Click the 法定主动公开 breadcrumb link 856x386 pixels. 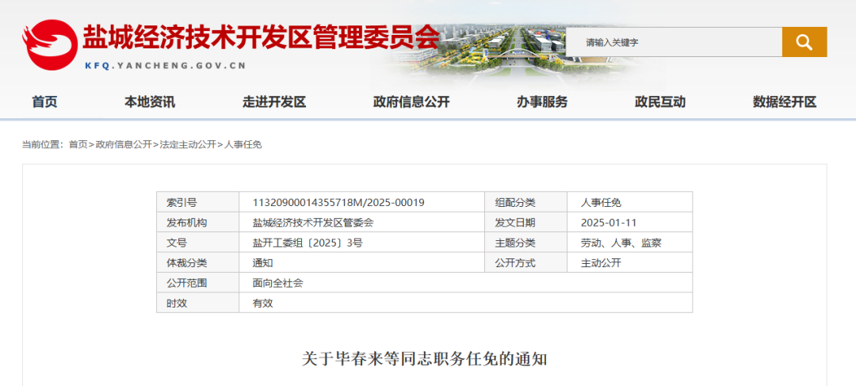pyautogui.click(x=189, y=145)
